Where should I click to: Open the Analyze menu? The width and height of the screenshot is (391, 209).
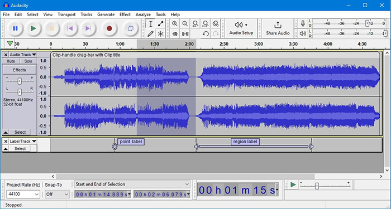click(143, 14)
